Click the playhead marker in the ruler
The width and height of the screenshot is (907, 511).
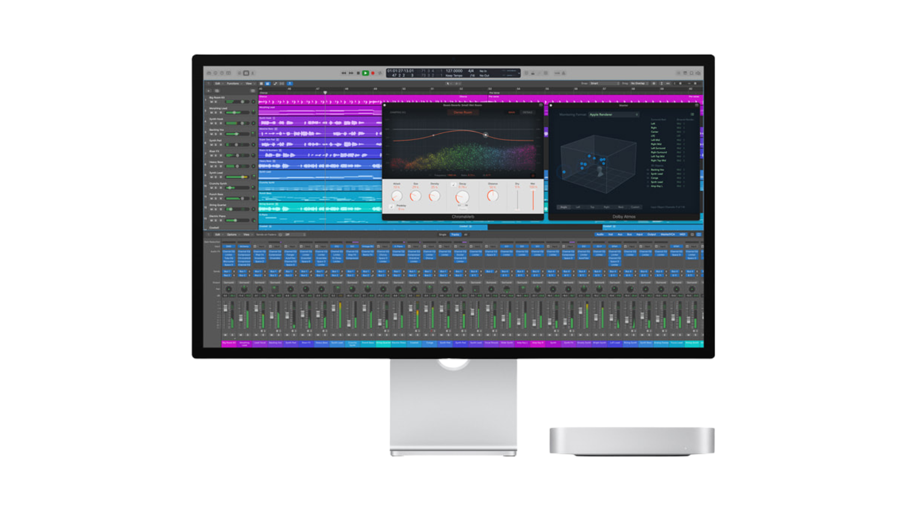pos(325,92)
